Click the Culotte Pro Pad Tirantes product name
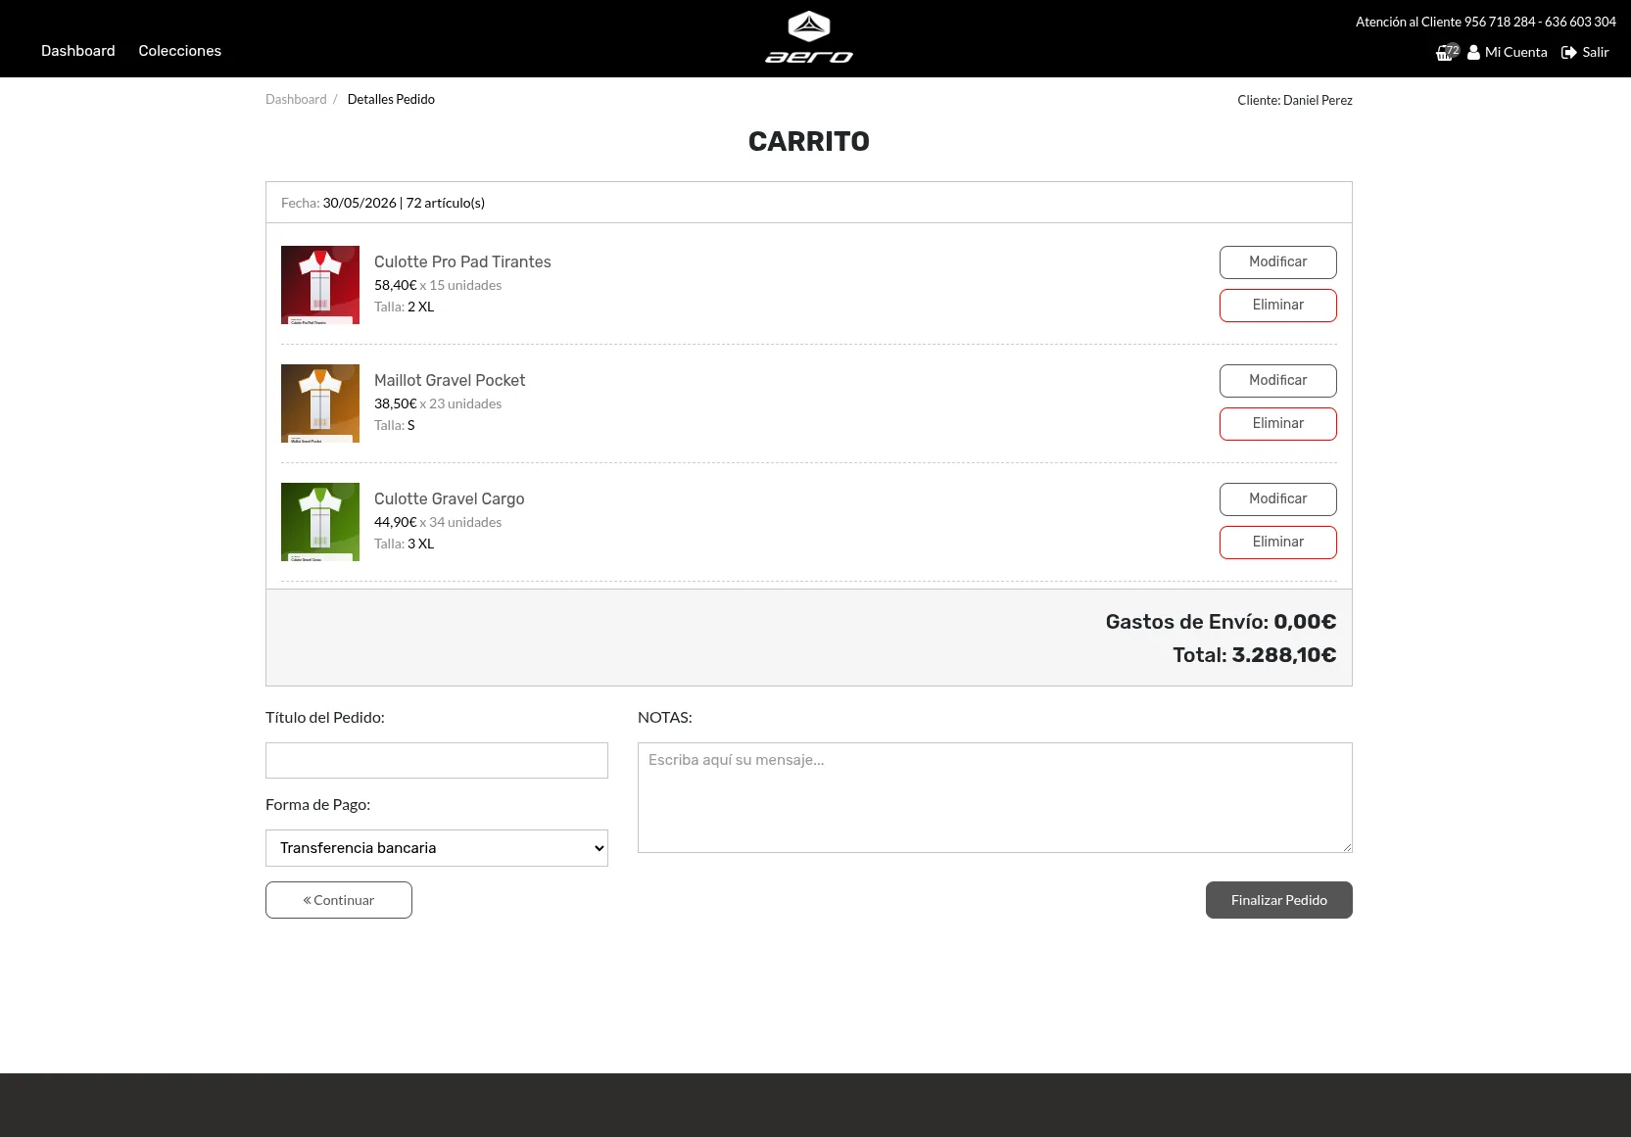This screenshot has width=1631, height=1137. [x=462, y=262]
